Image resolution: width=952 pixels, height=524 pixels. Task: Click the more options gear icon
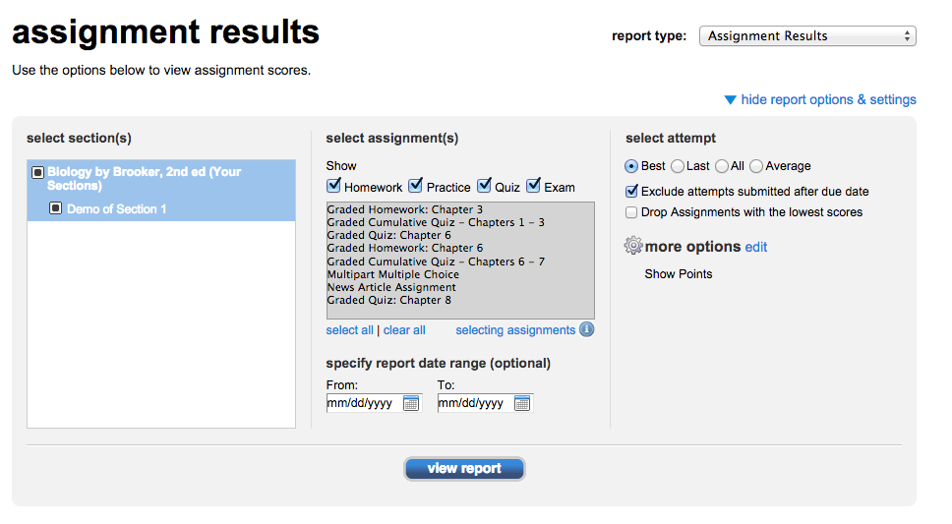633,246
